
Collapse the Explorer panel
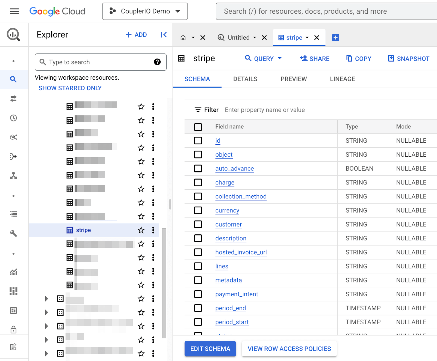(163, 35)
